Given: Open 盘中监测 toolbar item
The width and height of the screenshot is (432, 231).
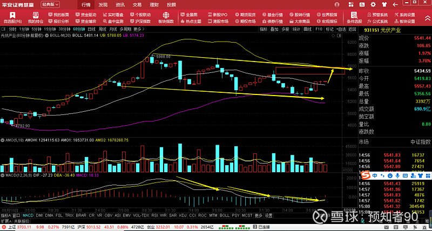Looking at the screenshot, I should click(113, 21).
